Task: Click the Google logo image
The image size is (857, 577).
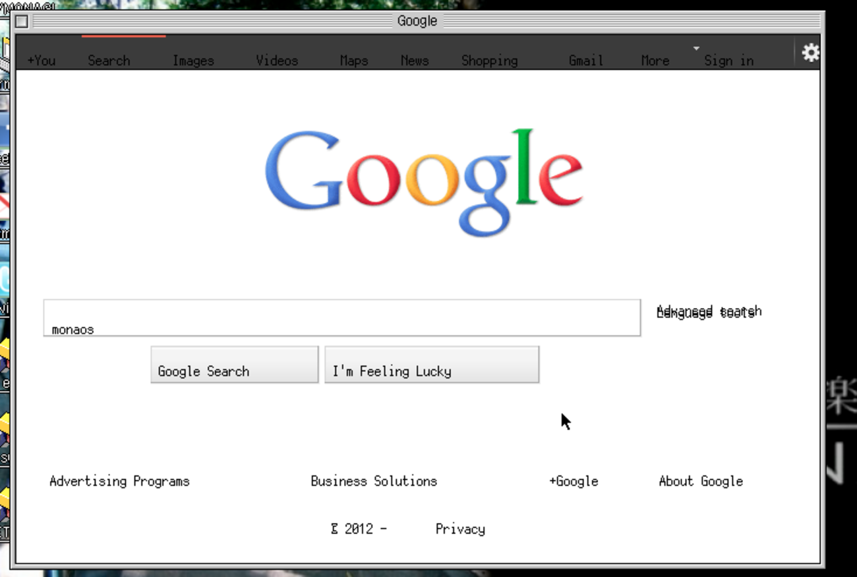Action: pos(424,182)
